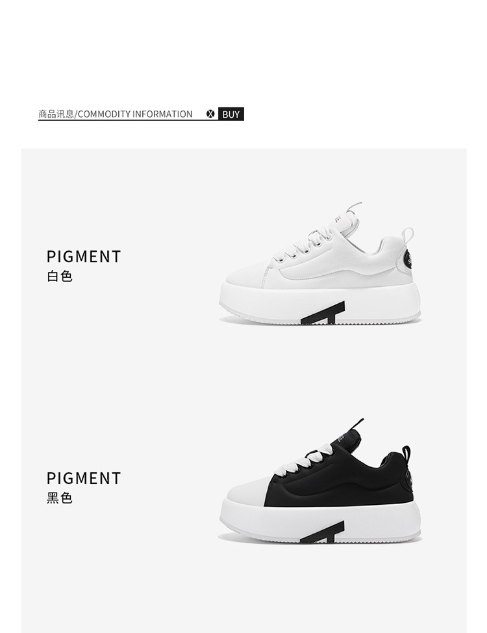The image size is (487, 633).
Task: Select the COMMODITY INFORMATION heading text
Action: (135, 114)
